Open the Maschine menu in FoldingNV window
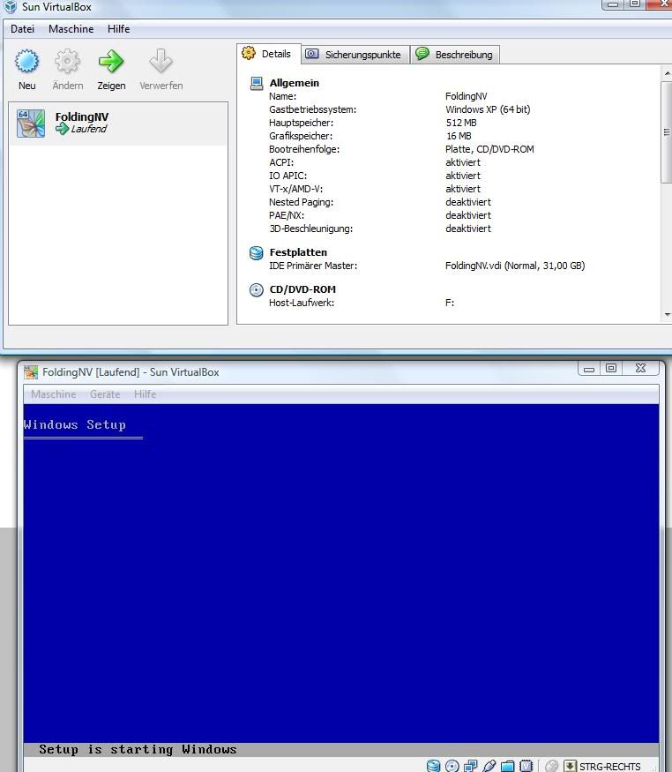The image size is (672, 772). click(53, 394)
